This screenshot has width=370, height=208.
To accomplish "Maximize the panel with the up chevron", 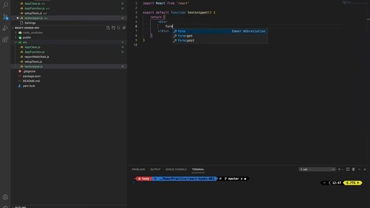I will 359,169.
